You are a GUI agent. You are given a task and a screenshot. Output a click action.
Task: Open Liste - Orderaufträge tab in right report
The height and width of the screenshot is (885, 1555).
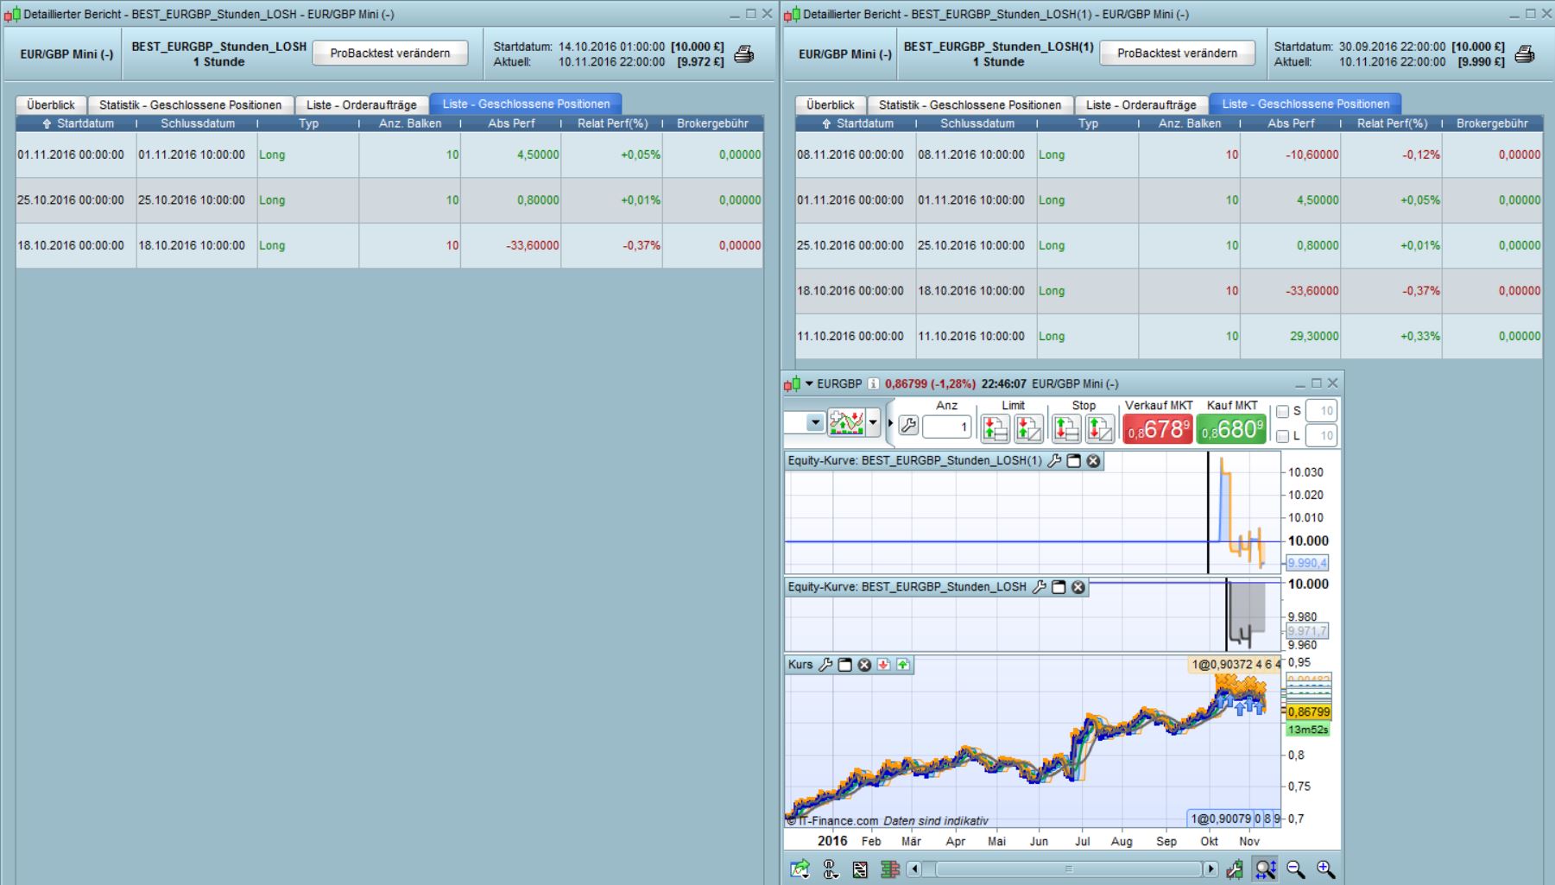[x=1141, y=104]
